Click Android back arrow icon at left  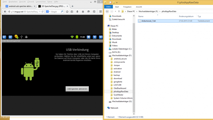pos(4,37)
